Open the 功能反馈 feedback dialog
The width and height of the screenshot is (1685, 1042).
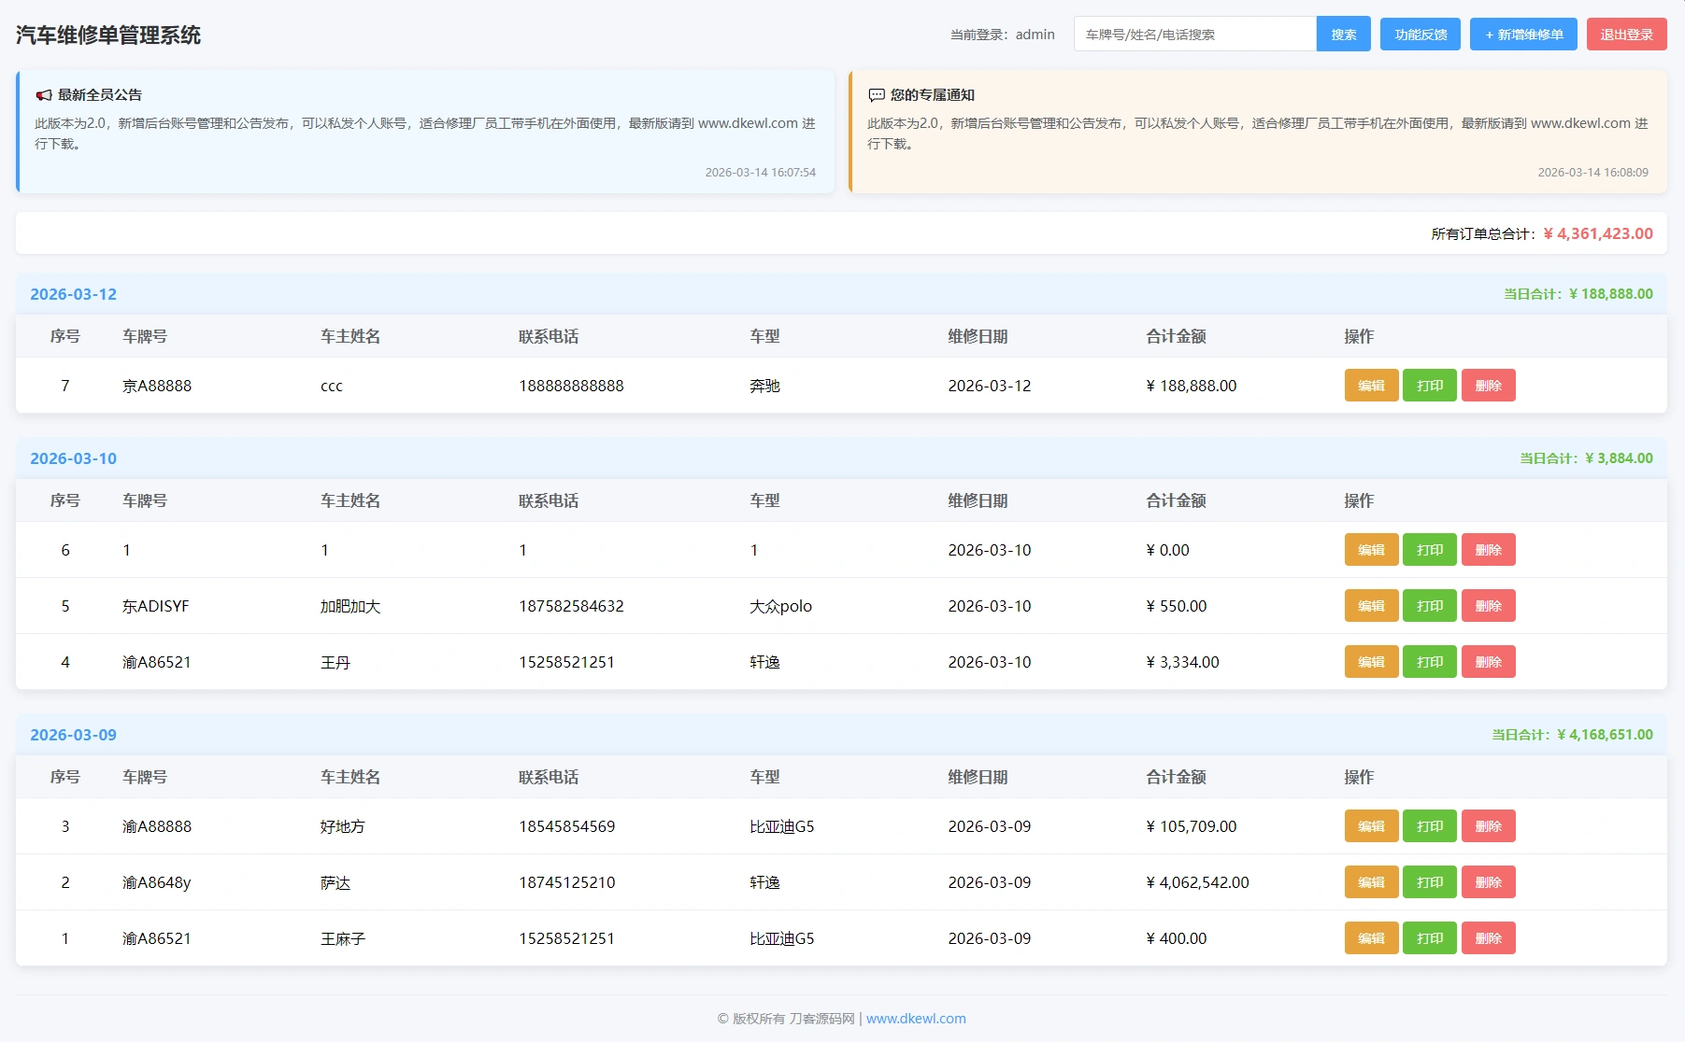pyautogui.click(x=1420, y=34)
